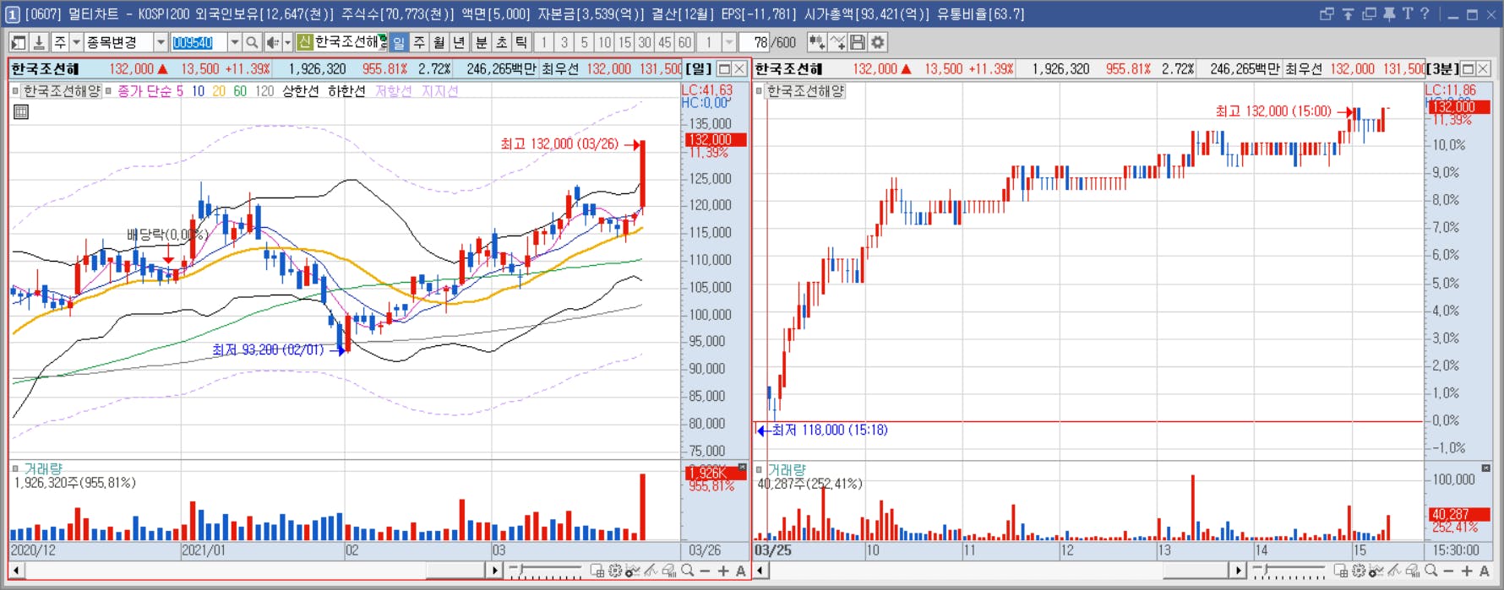Click the left chart zoom magnifier icon

pos(688,571)
